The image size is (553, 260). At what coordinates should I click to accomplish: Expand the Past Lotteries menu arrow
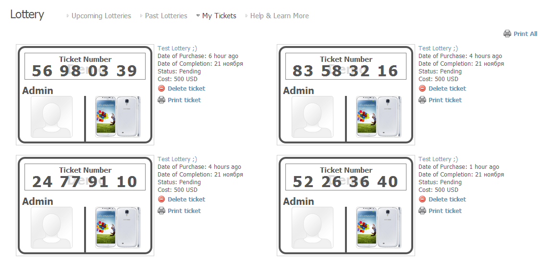pyautogui.click(x=141, y=16)
